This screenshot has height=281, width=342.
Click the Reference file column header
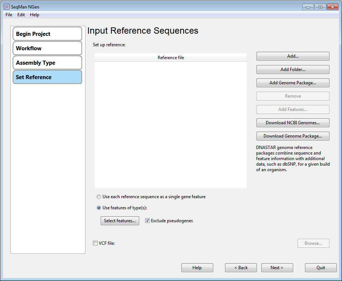click(171, 58)
